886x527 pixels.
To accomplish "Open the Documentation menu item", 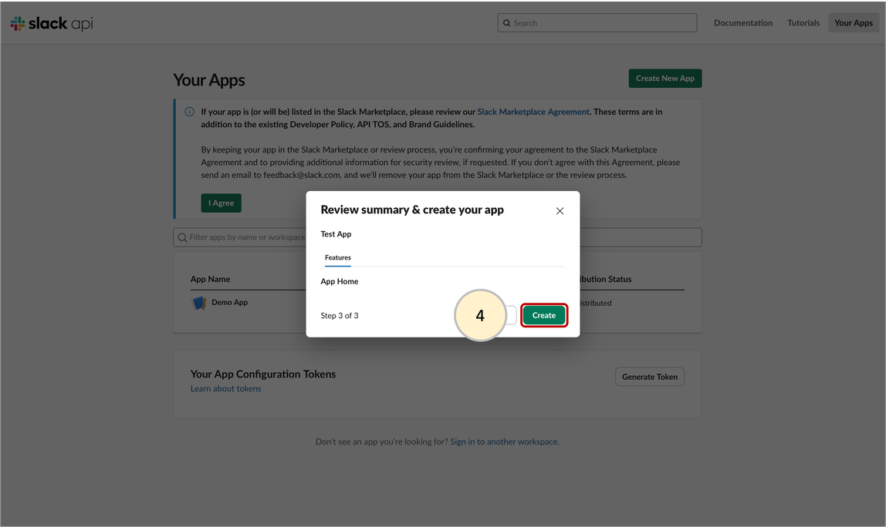I will 742,23.
